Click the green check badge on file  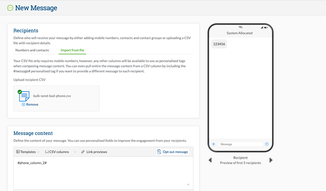[20, 92]
